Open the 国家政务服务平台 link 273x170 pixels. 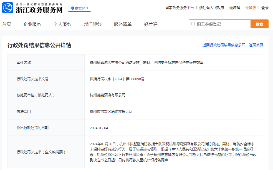(x=180, y=8)
